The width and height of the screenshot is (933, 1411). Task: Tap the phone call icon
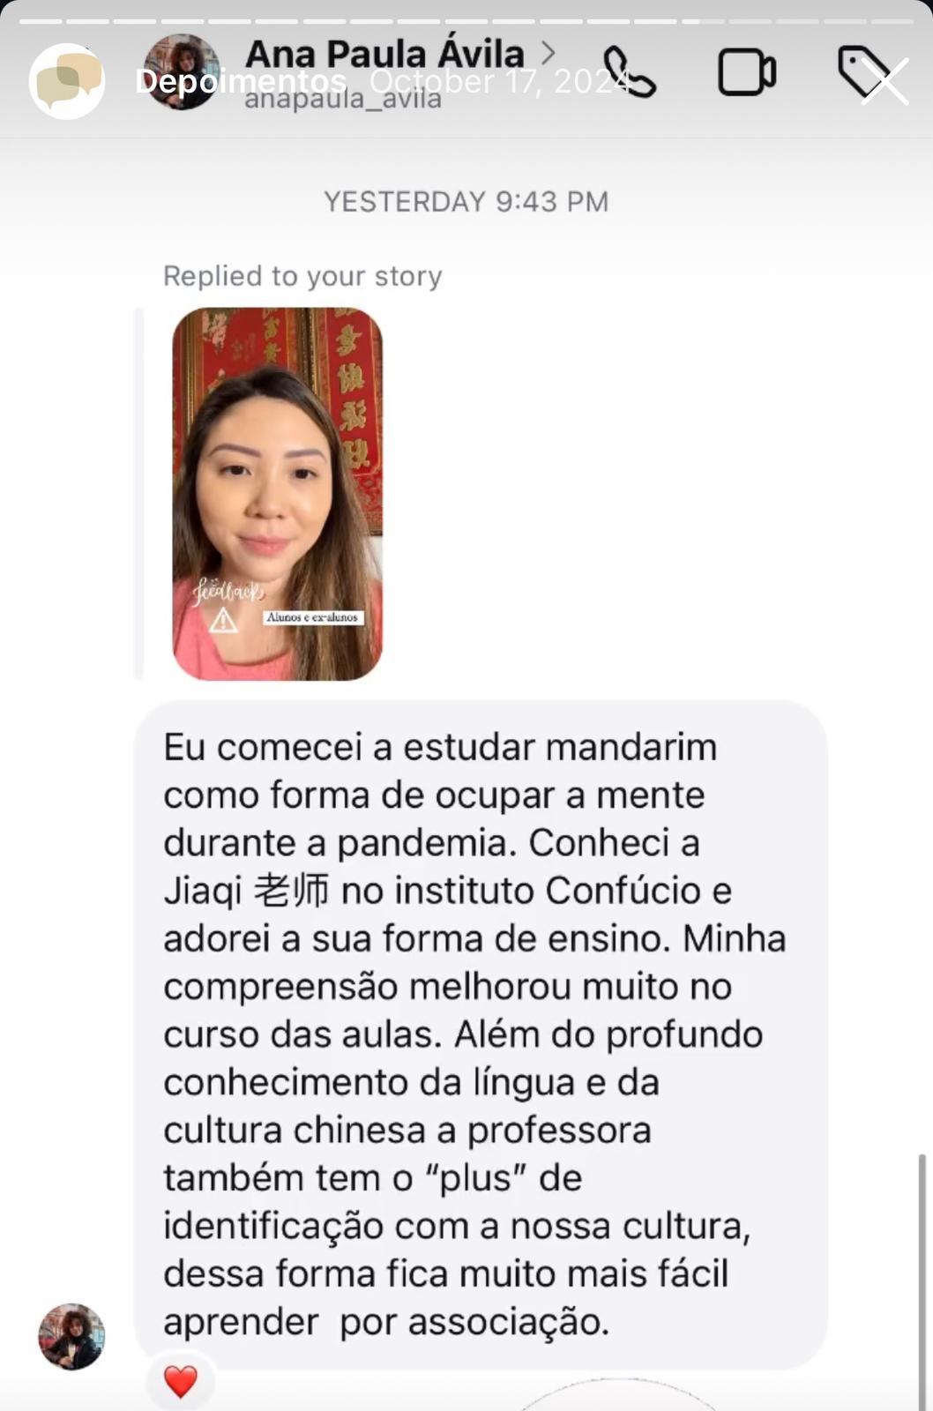[630, 72]
